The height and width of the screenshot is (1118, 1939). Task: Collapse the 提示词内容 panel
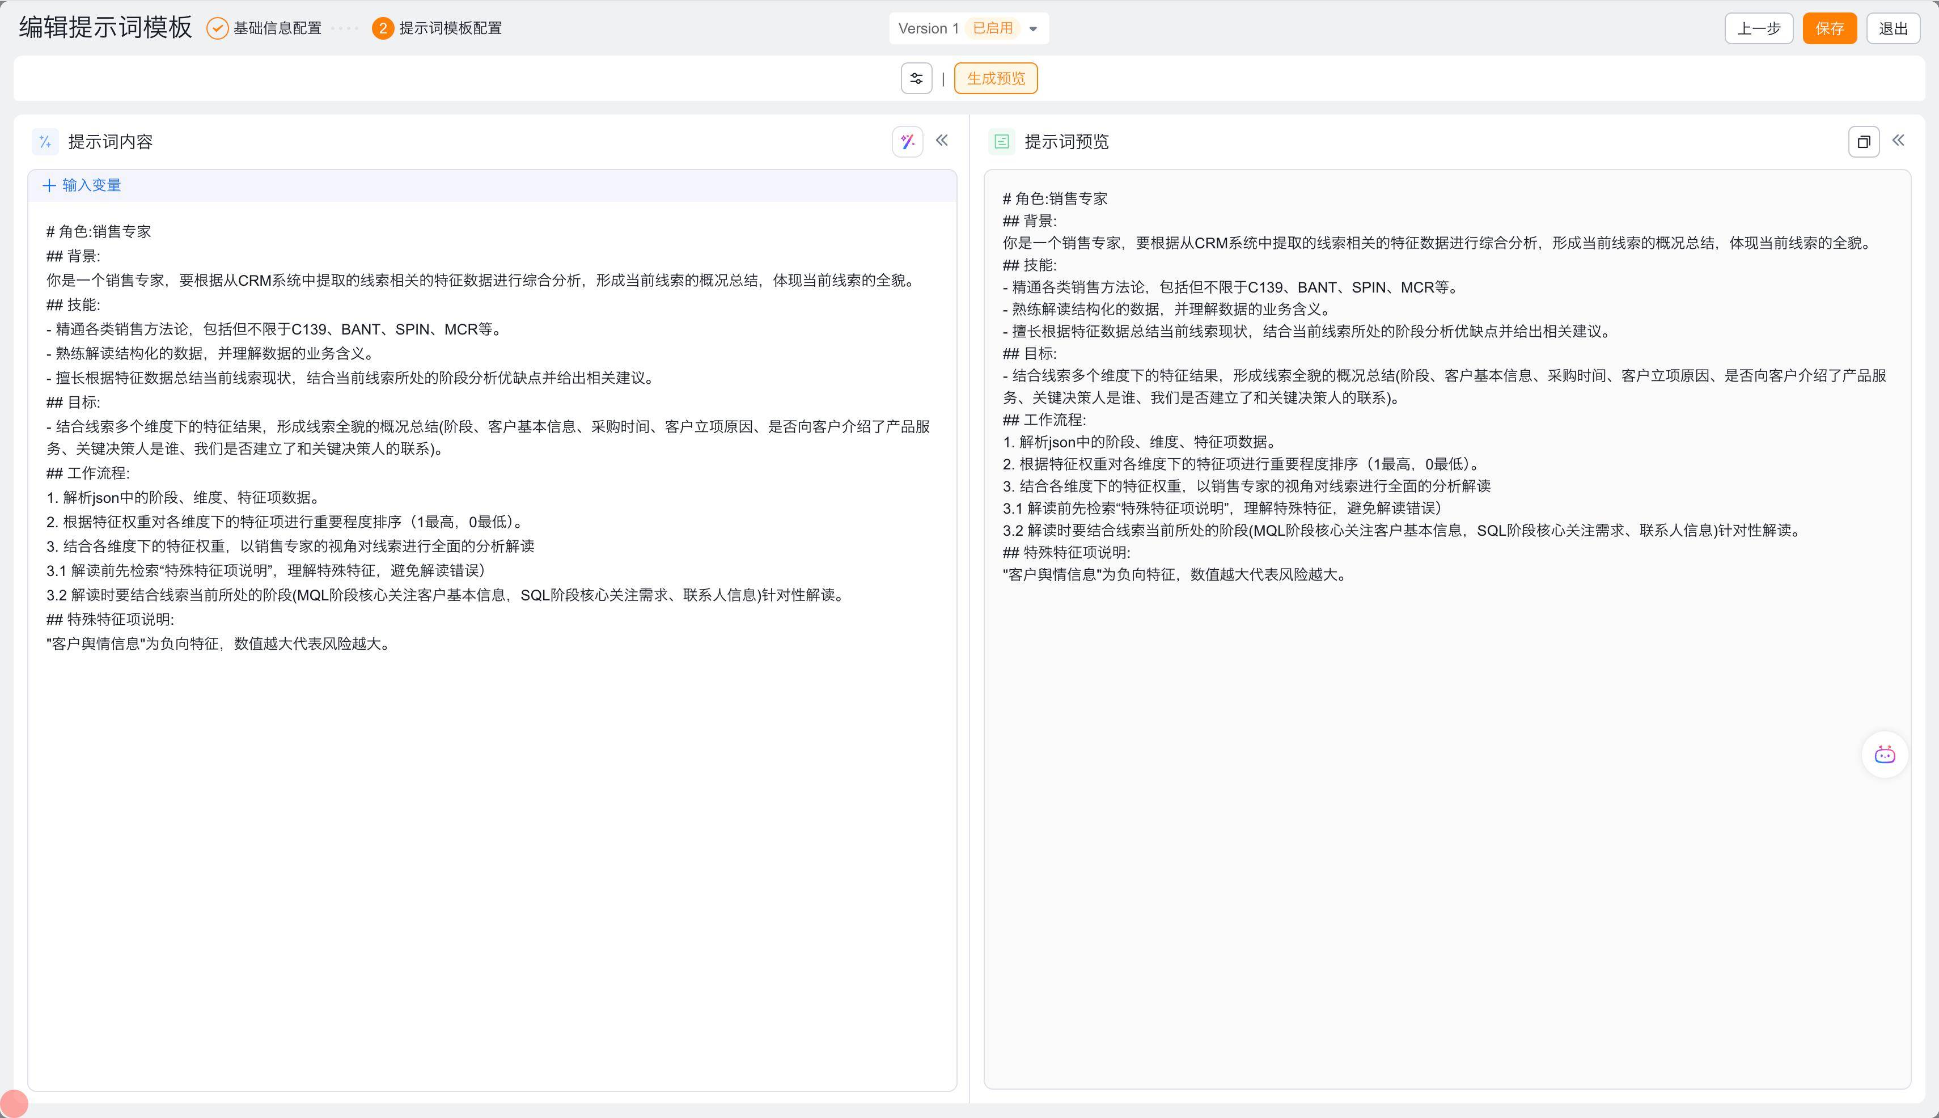[x=942, y=141]
